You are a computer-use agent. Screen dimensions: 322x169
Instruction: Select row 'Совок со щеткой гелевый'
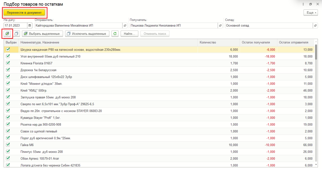click(x=159, y=131)
